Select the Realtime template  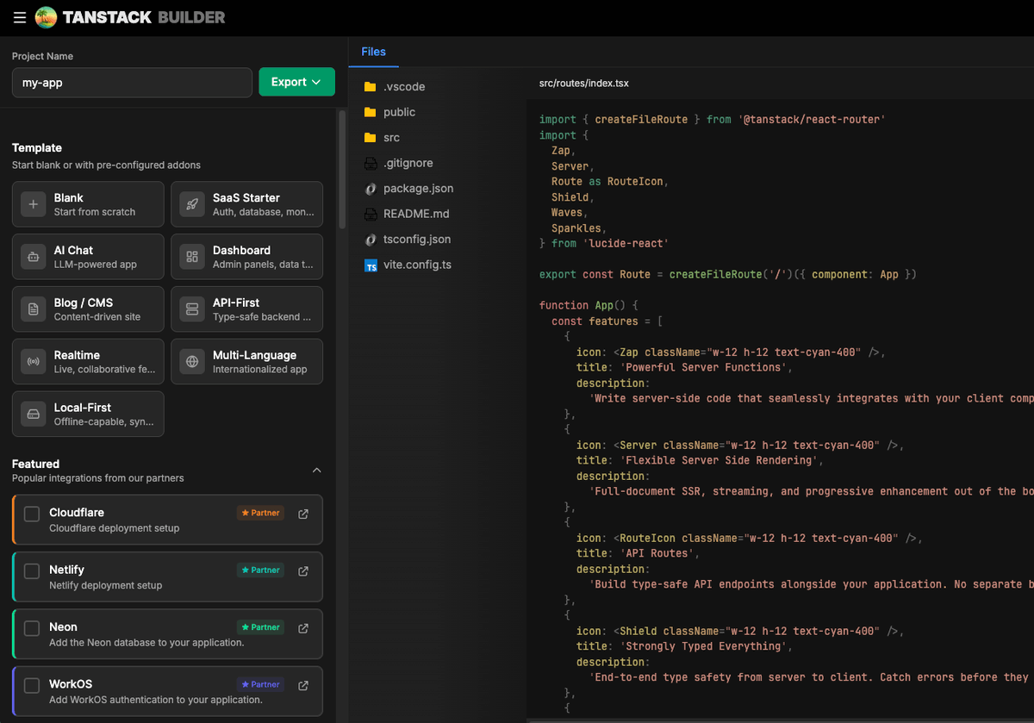point(88,362)
